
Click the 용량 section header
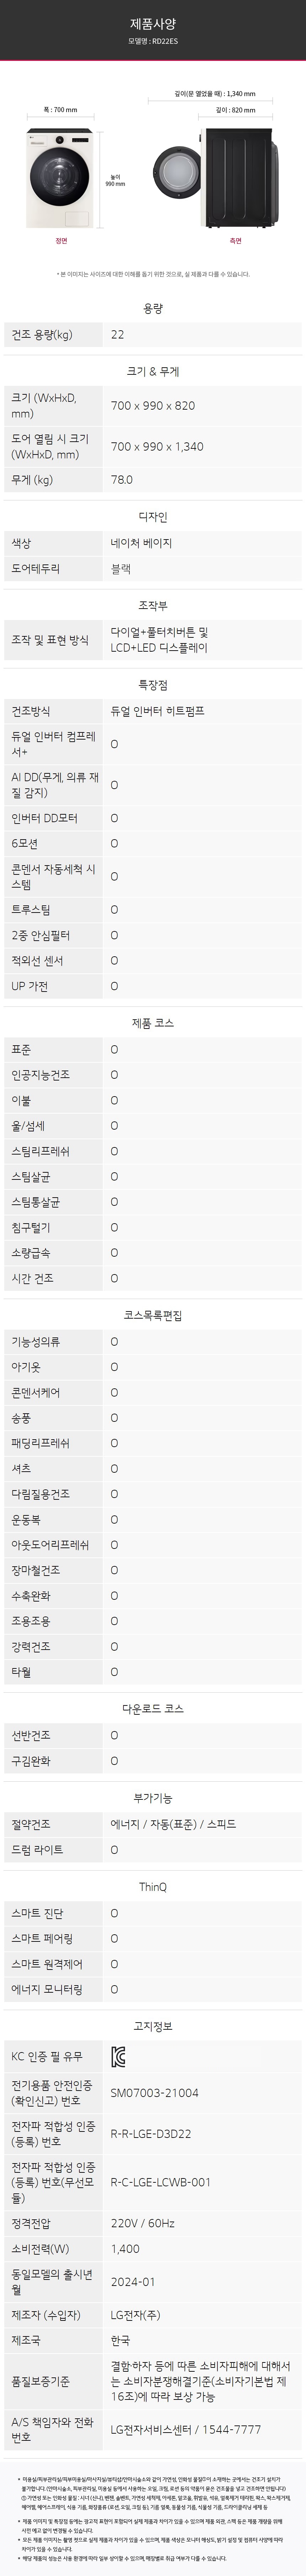pyautogui.click(x=153, y=309)
